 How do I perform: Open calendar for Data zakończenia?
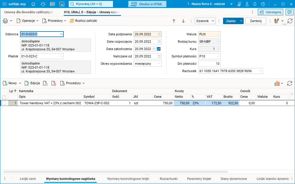(x=154, y=49)
